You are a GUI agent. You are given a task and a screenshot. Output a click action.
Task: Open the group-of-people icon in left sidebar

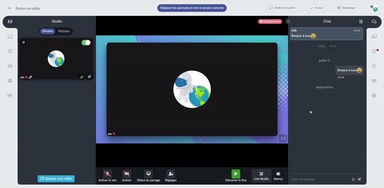[10, 96]
